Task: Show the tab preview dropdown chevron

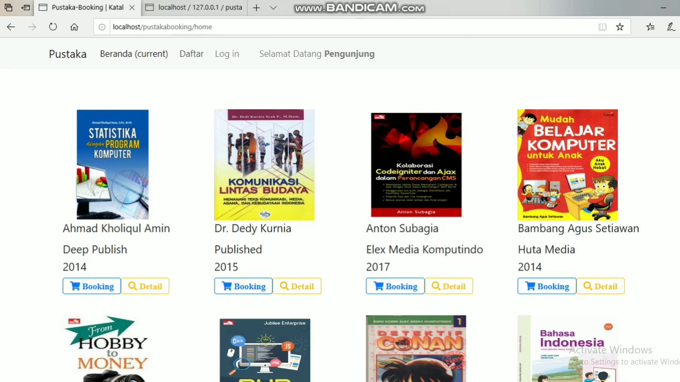Action: click(273, 7)
